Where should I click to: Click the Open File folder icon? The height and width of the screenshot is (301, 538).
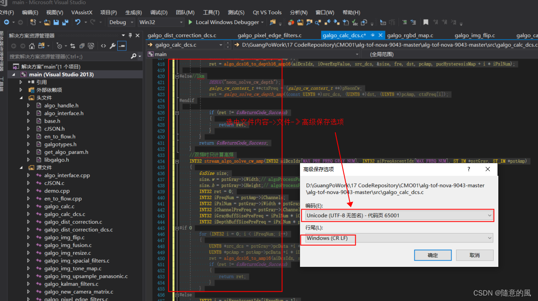pyautogui.click(x=47, y=22)
